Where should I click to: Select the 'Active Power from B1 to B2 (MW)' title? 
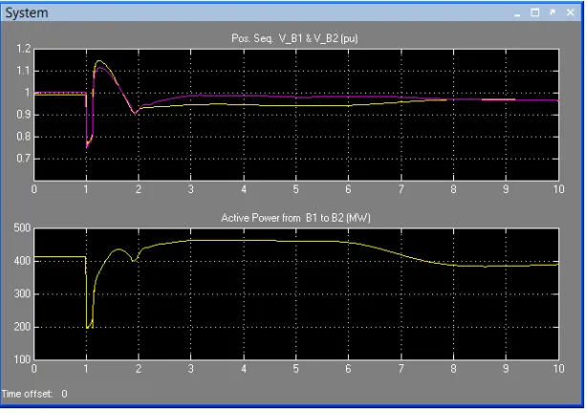(295, 218)
